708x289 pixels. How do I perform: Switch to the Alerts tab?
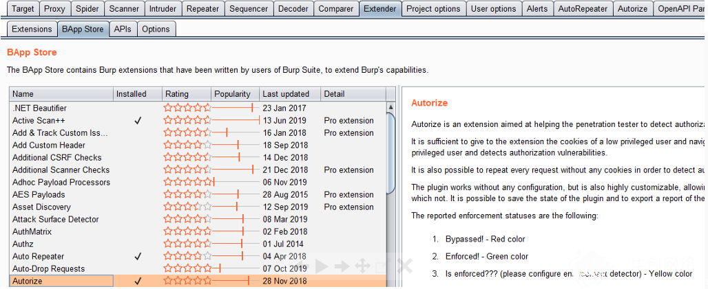(x=537, y=8)
